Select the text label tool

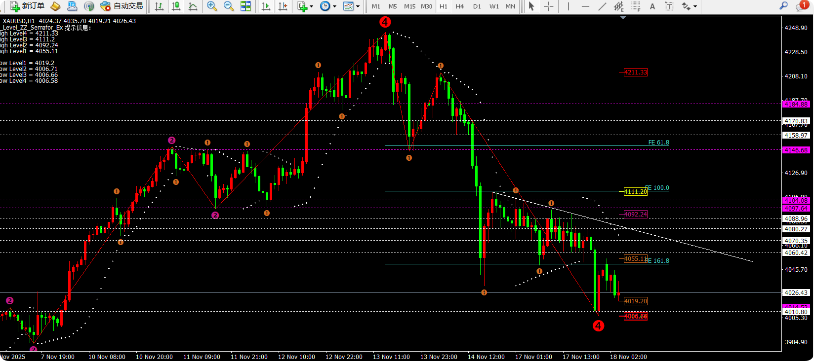pyautogui.click(x=669, y=6)
